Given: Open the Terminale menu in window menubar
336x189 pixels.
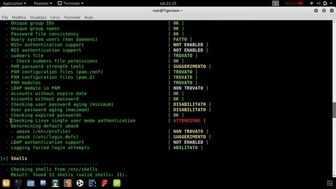Looking at the screenshot, I should (x=72, y=17).
